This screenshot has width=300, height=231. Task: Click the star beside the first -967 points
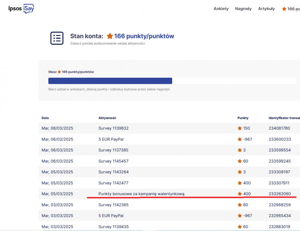pyautogui.click(x=240, y=139)
